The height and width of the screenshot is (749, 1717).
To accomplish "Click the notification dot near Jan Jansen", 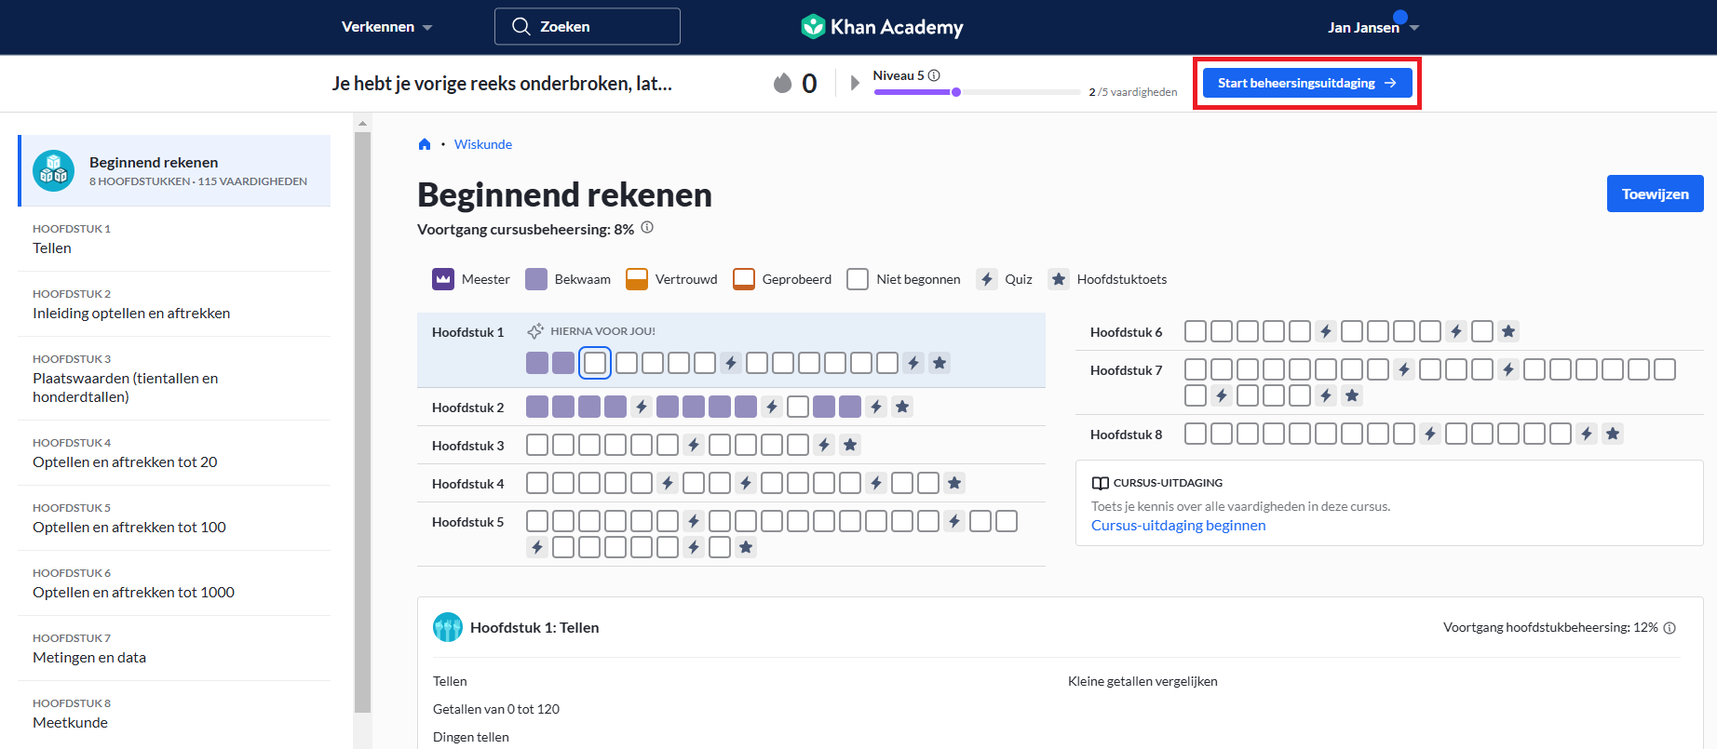I will 1400,17.
